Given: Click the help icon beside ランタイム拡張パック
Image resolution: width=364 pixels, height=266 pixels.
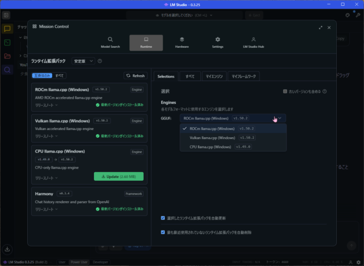Looking at the screenshot, I should click(x=100, y=61).
